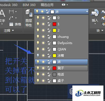
Task: Select the 电话 layer name
Action: tap(61, 75)
